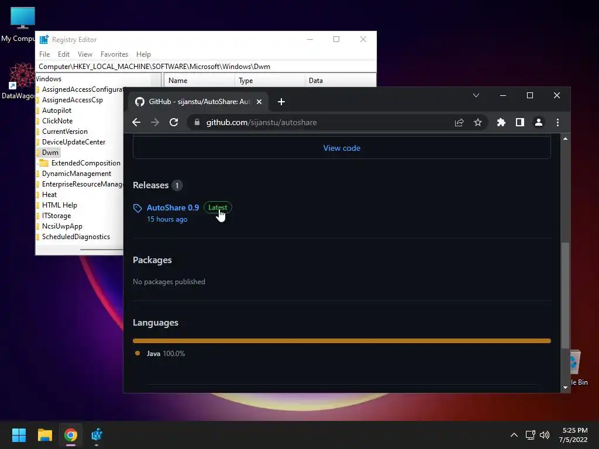599x449 pixels.
Task: Open File Explorer from the taskbar
Action: pyautogui.click(x=44, y=435)
